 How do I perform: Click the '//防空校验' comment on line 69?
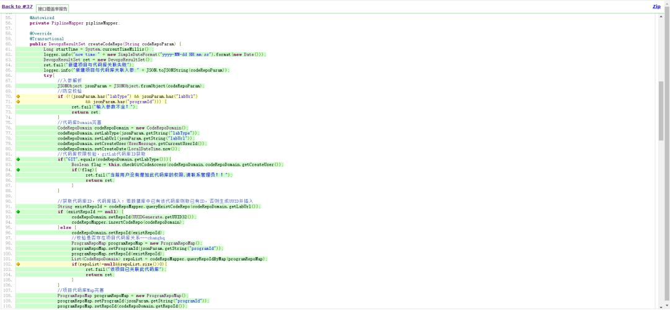coord(69,91)
